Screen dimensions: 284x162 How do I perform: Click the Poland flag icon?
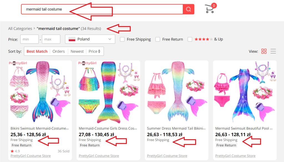point(72,39)
